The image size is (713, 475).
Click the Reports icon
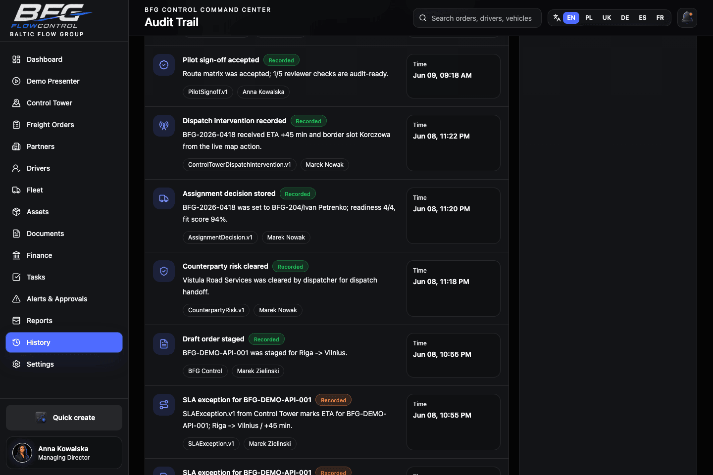16,321
